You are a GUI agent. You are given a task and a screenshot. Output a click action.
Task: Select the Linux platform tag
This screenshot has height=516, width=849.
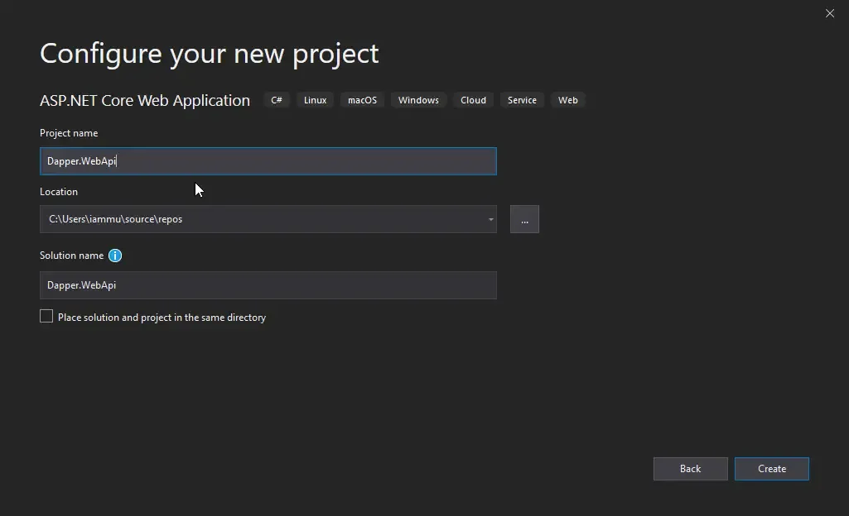tap(315, 100)
